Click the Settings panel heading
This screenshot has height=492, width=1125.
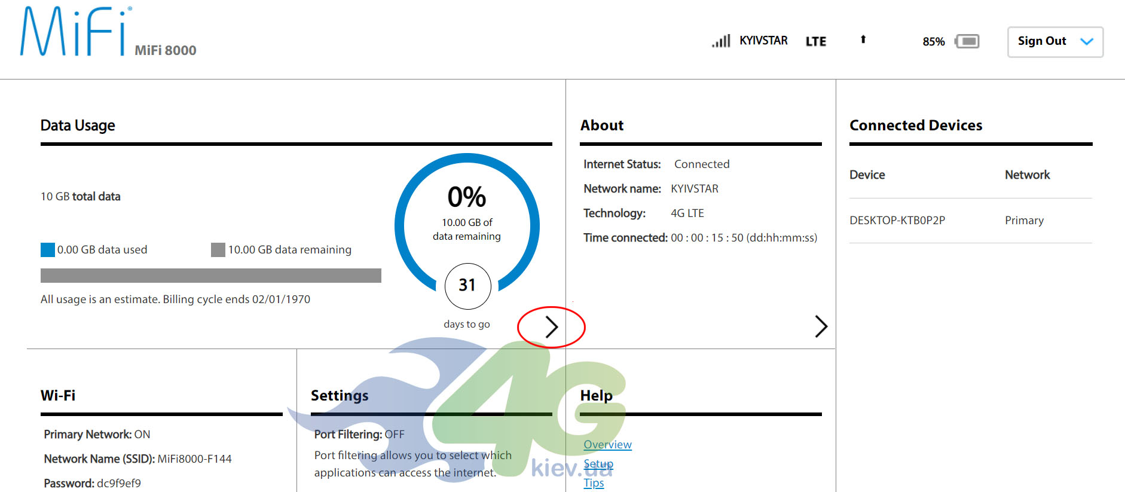coord(340,396)
